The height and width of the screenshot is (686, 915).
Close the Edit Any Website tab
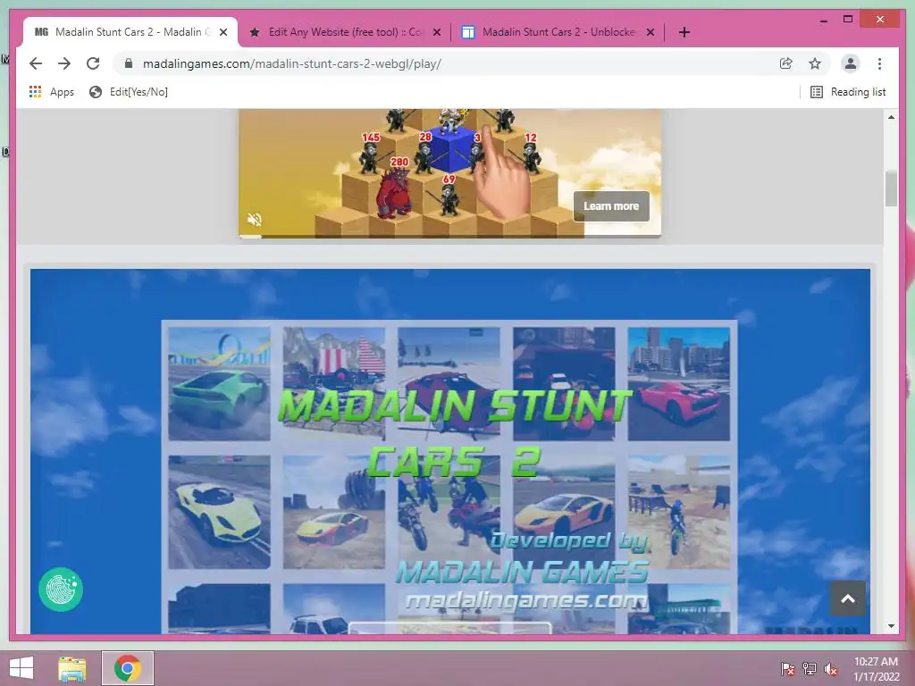coord(436,32)
